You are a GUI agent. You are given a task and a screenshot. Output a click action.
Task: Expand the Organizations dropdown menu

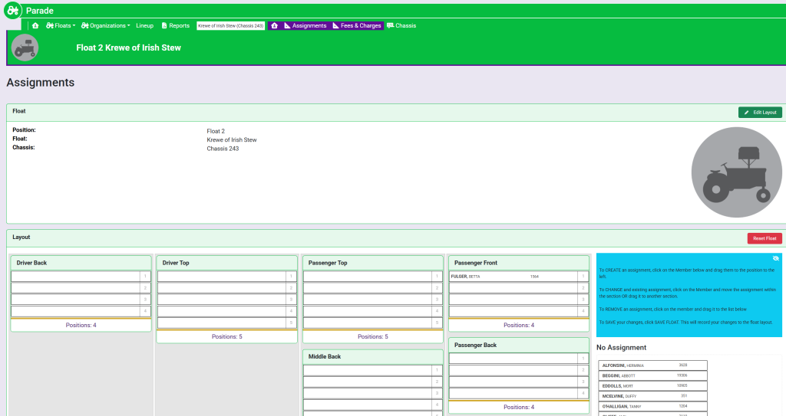click(106, 25)
